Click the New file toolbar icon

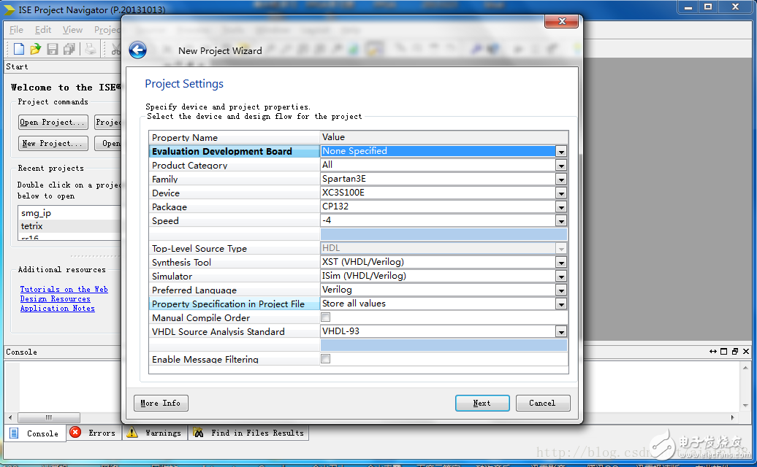pos(18,48)
